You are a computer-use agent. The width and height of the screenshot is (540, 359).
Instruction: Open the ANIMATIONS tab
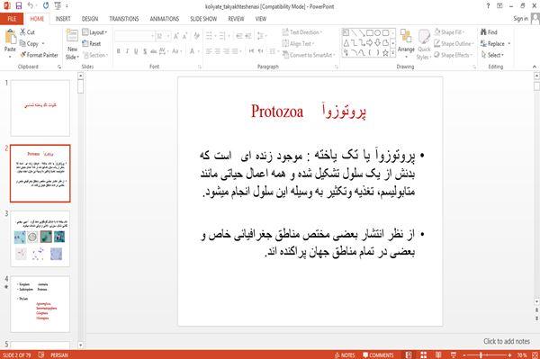pyautogui.click(x=165, y=19)
